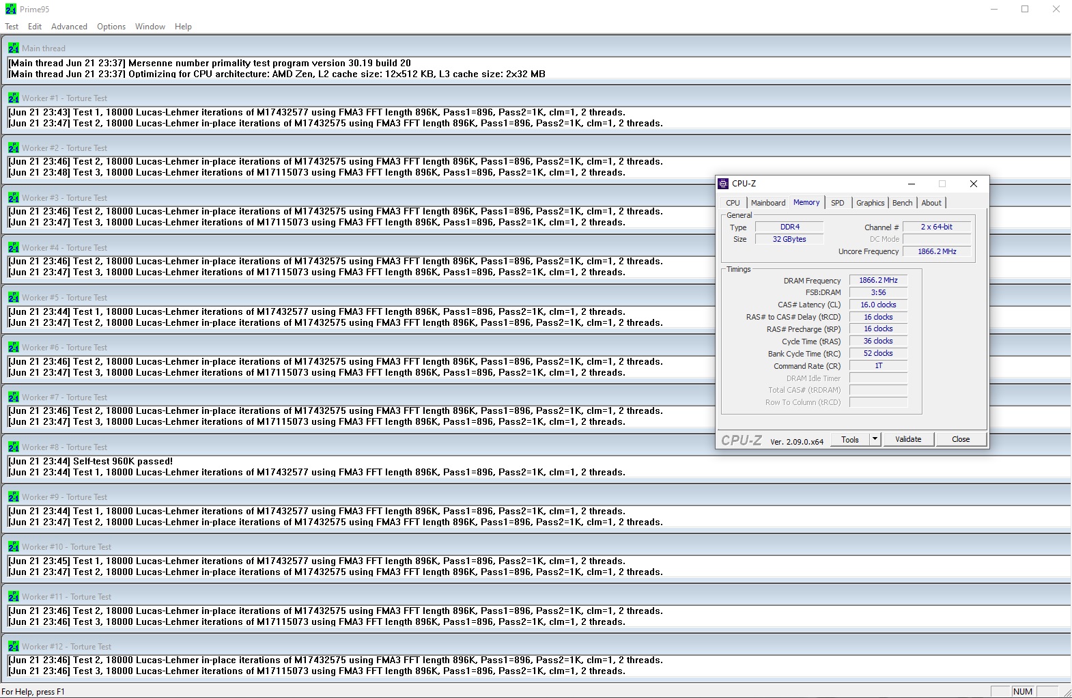
Task: Switch to the CPU tab in CPU-Z
Action: coord(733,203)
